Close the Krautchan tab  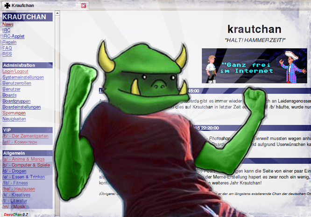pyautogui.click(x=84, y=6)
